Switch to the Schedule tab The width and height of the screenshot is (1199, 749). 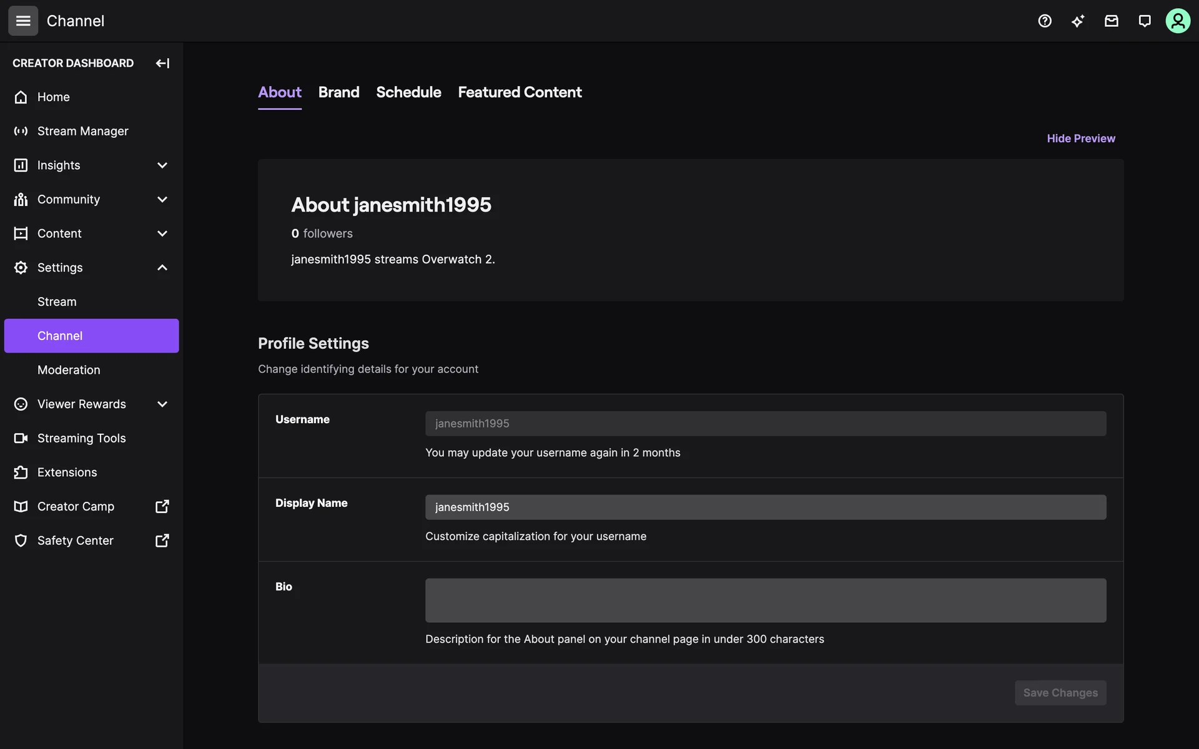pyautogui.click(x=408, y=92)
